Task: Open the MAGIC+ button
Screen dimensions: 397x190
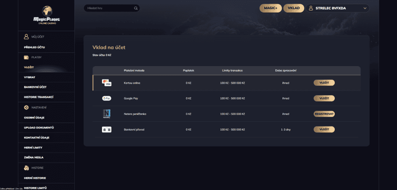Action: [271, 8]
